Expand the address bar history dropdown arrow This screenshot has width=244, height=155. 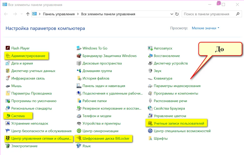[x=171, y=14]
